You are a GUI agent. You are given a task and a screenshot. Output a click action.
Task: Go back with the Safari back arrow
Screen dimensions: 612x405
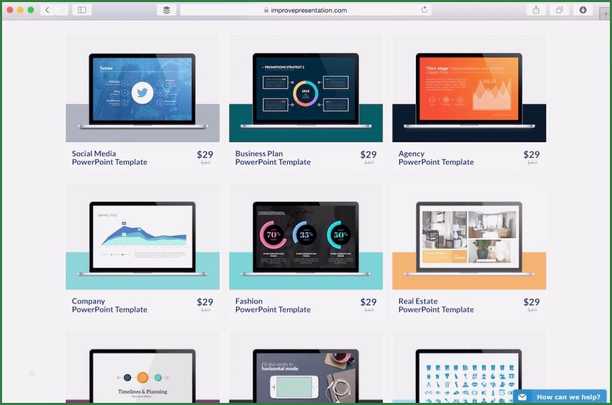pyautogui.click(x=47, y=10)
